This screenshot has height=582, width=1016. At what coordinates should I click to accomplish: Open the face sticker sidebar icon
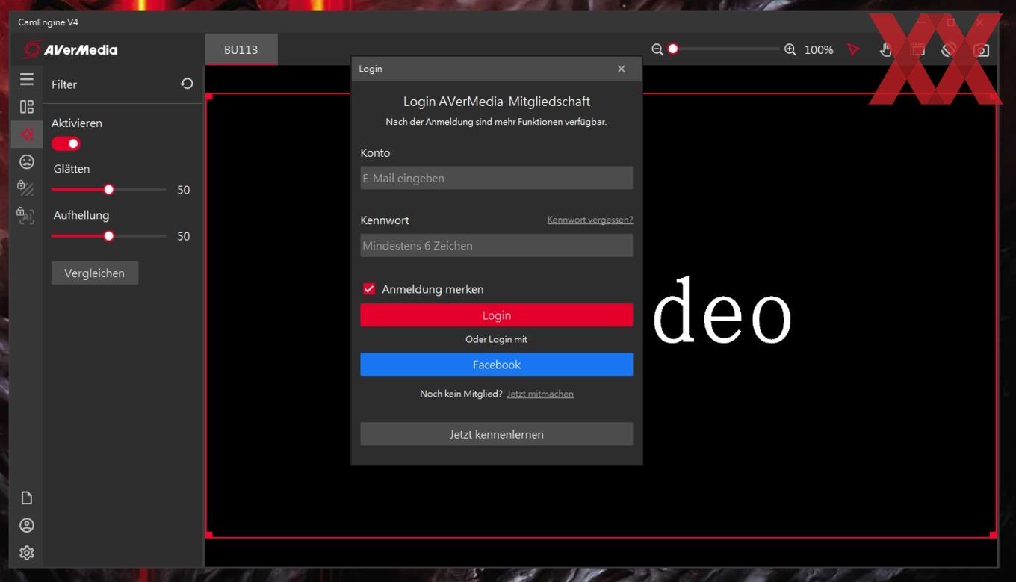[27, 161]
